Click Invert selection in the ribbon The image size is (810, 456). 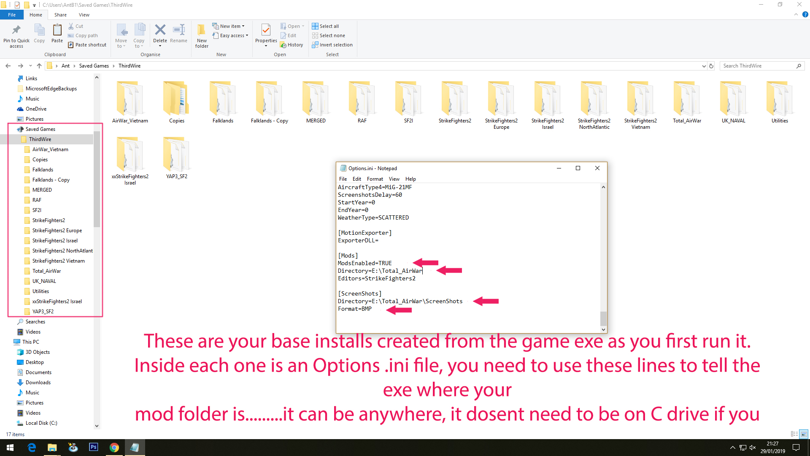tap(332, 45)
